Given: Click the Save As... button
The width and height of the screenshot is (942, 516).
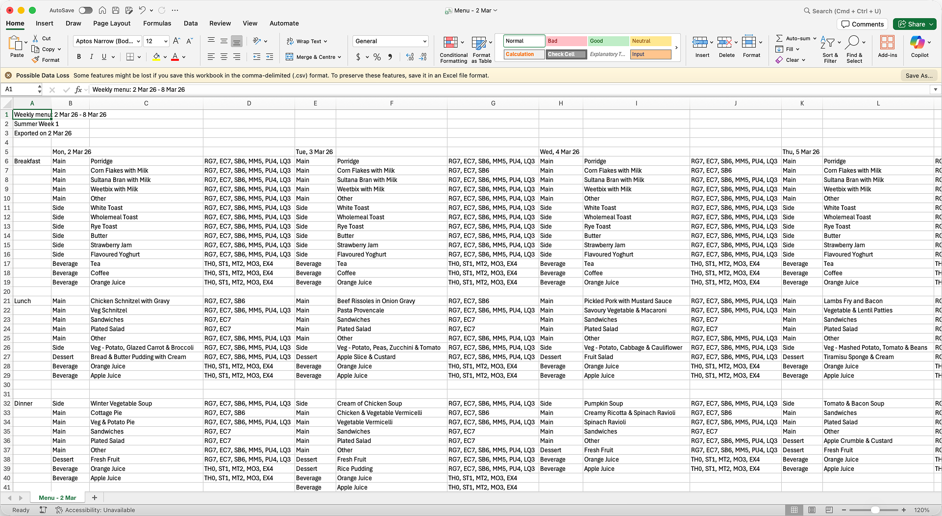Looking at the screenshot, I should coord(918,76).
